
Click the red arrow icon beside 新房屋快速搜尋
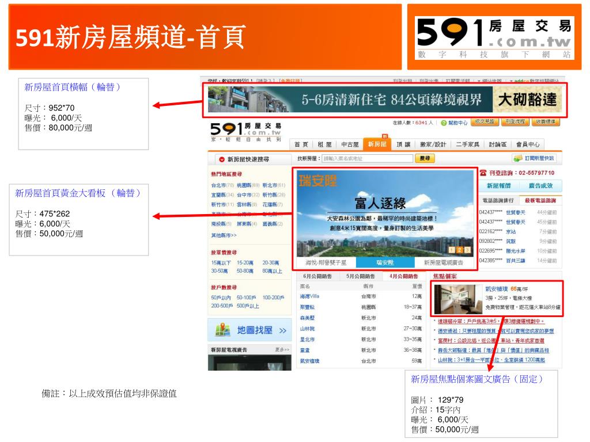[222, 159]
